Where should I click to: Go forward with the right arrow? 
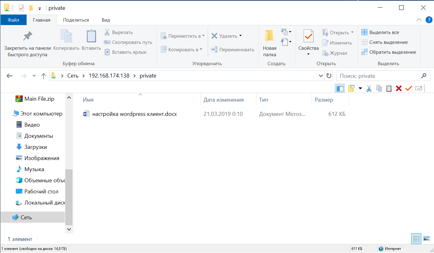[23, 76]
